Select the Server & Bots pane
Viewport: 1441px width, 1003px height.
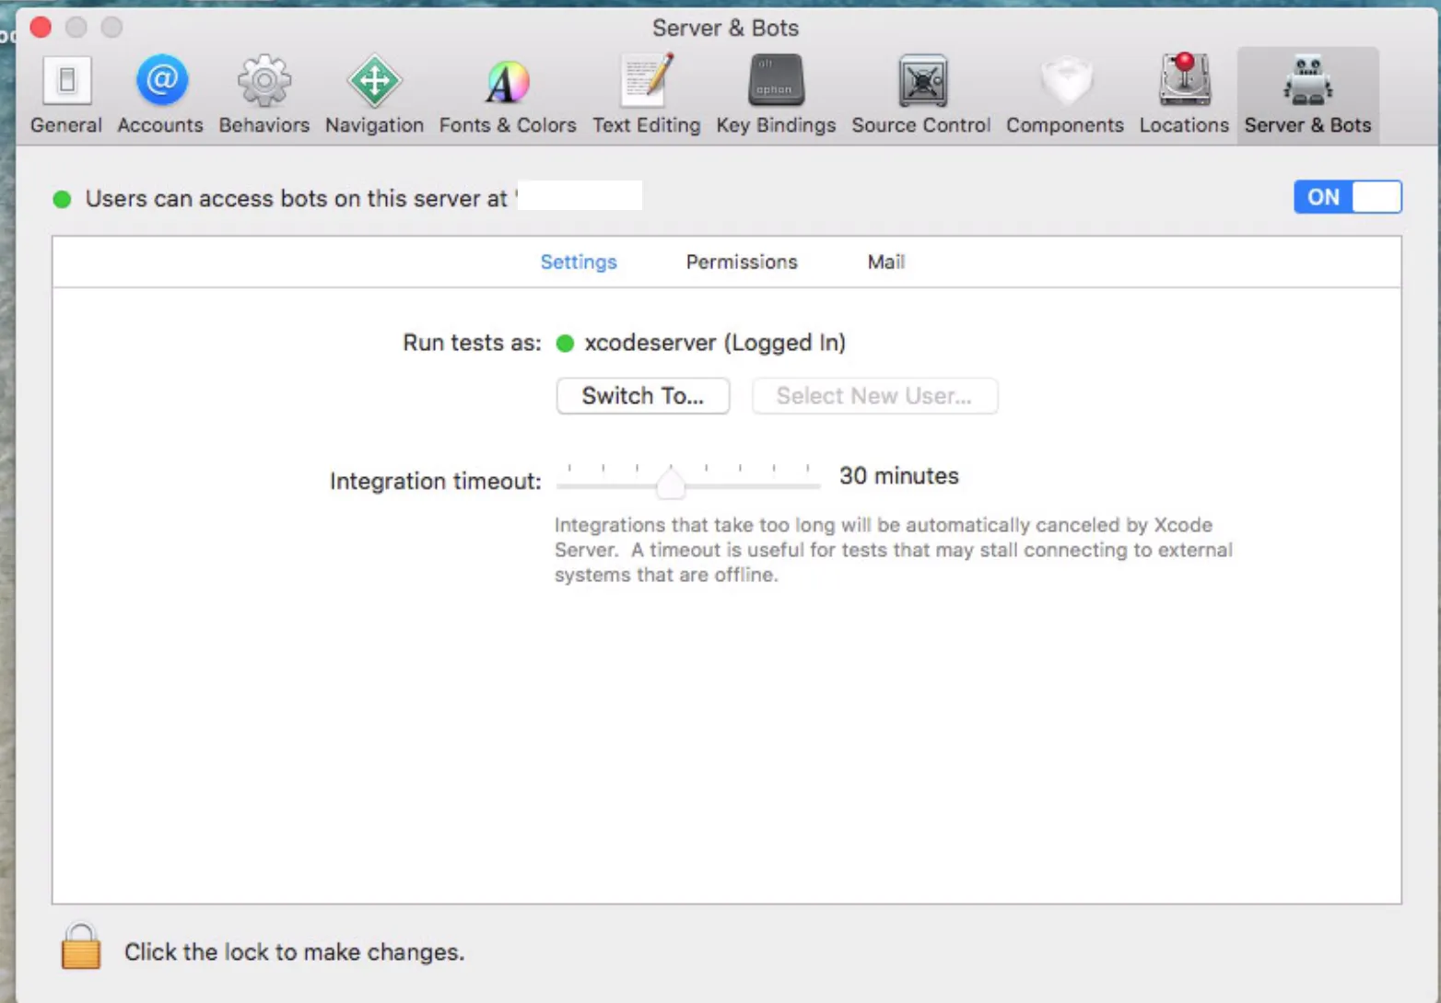click(x=1307, y=95)
